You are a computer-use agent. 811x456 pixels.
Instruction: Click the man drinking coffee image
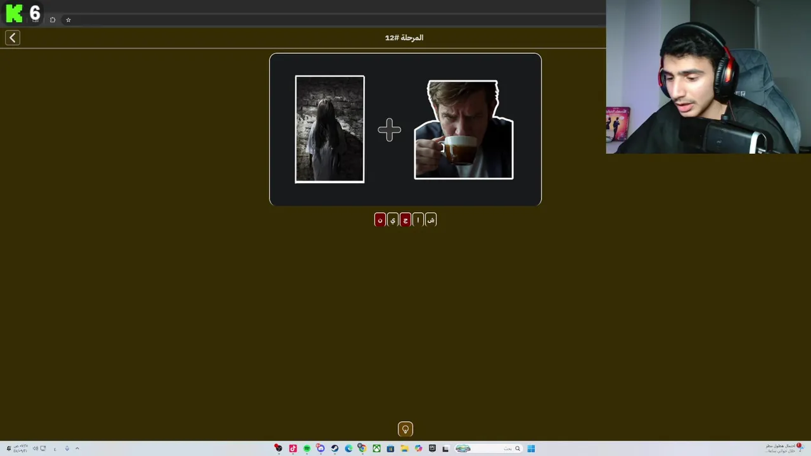464,130
